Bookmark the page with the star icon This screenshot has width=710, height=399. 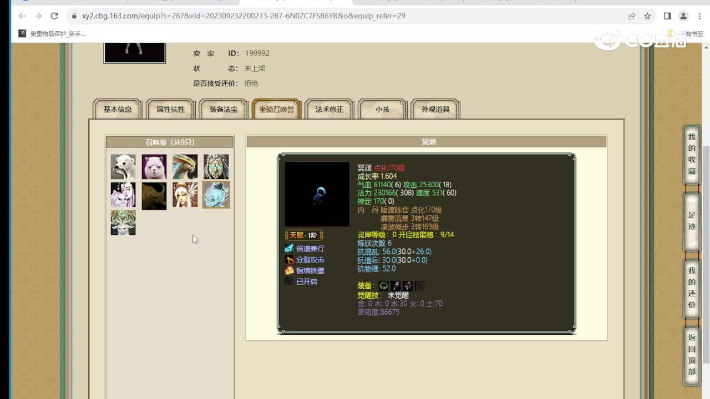point(647,16)
